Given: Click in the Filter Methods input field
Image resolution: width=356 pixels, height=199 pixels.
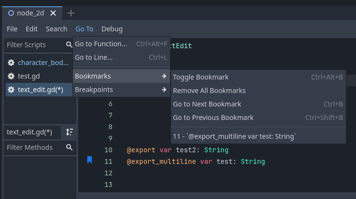Looking at the screenshot, I should coord(34,147).
